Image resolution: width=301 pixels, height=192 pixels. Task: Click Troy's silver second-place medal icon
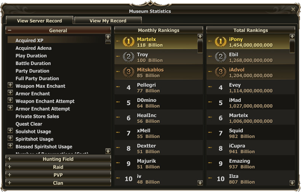point(128,57)
